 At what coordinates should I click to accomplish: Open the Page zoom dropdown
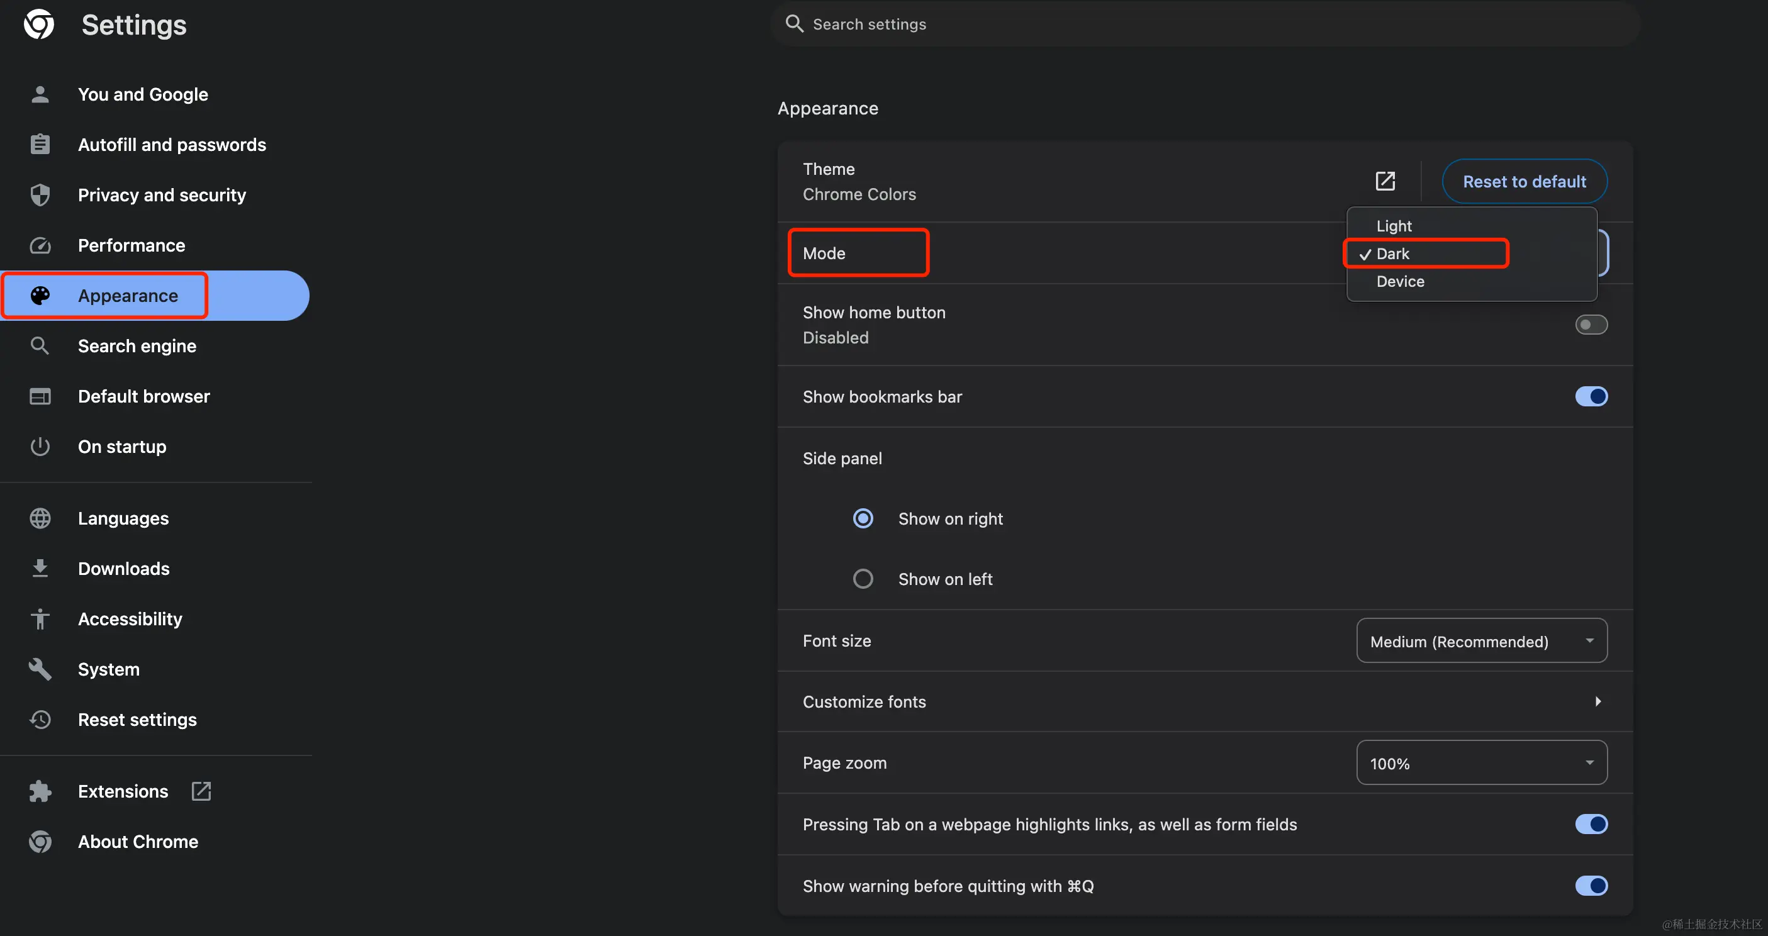point(1481,763)
